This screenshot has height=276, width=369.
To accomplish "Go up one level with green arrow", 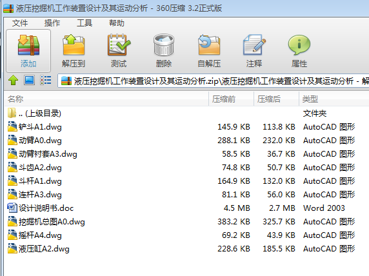I will click(x=13, y=80).
